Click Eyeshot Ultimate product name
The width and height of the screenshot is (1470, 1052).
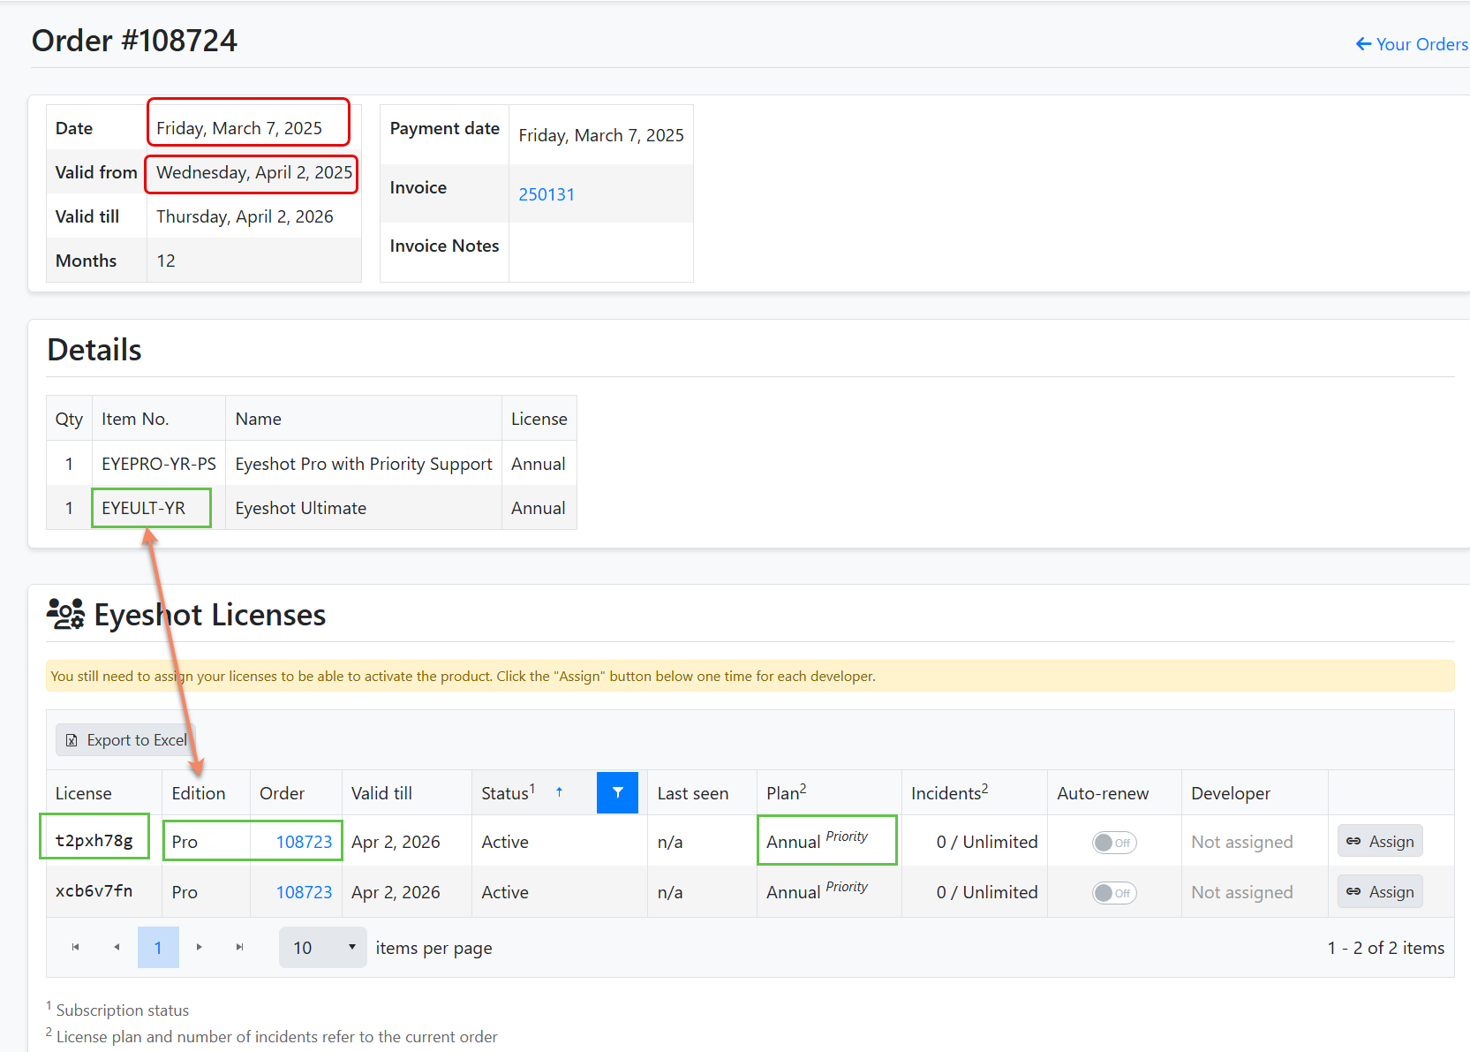[x=301, y=508]
